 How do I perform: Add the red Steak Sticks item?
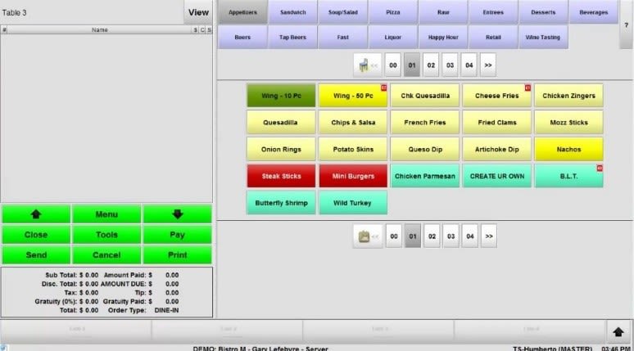point(281,176)
